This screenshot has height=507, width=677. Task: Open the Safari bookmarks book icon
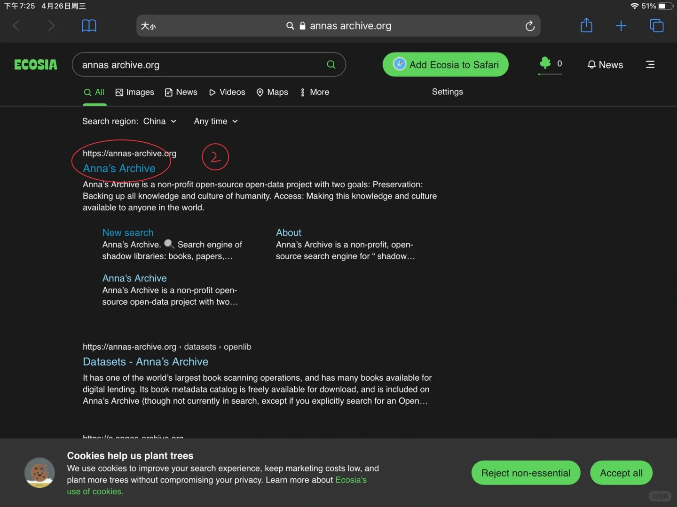pyautogui.click(x=89, y=25)
